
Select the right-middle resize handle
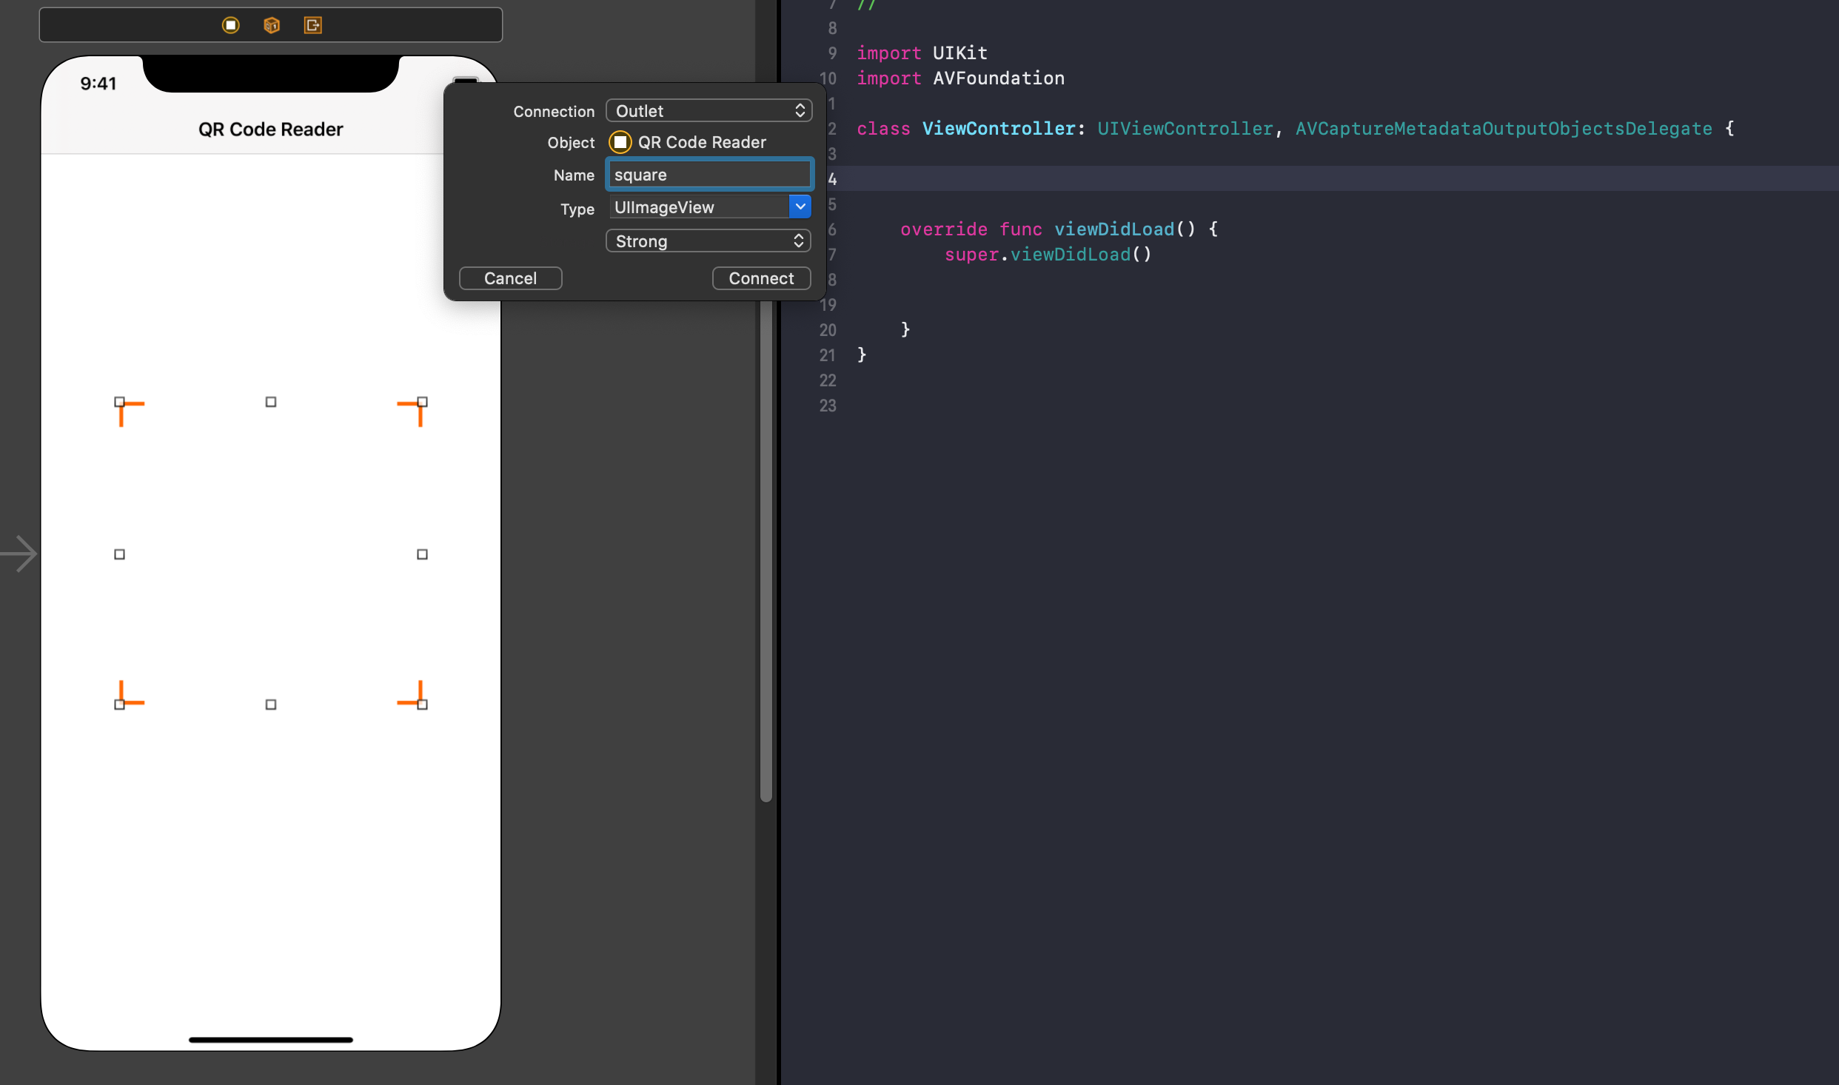pos(422,554)
